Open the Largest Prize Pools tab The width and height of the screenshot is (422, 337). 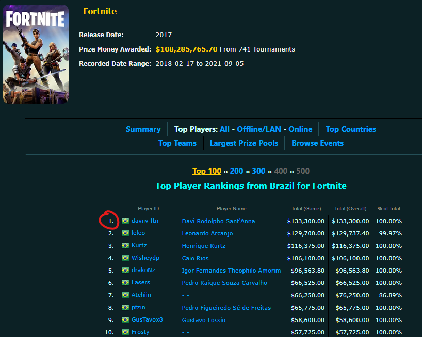[244, 143]
